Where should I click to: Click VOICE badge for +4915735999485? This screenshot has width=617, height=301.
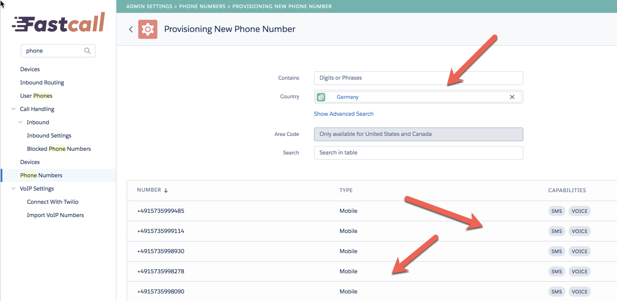click(x=579, y=211)
